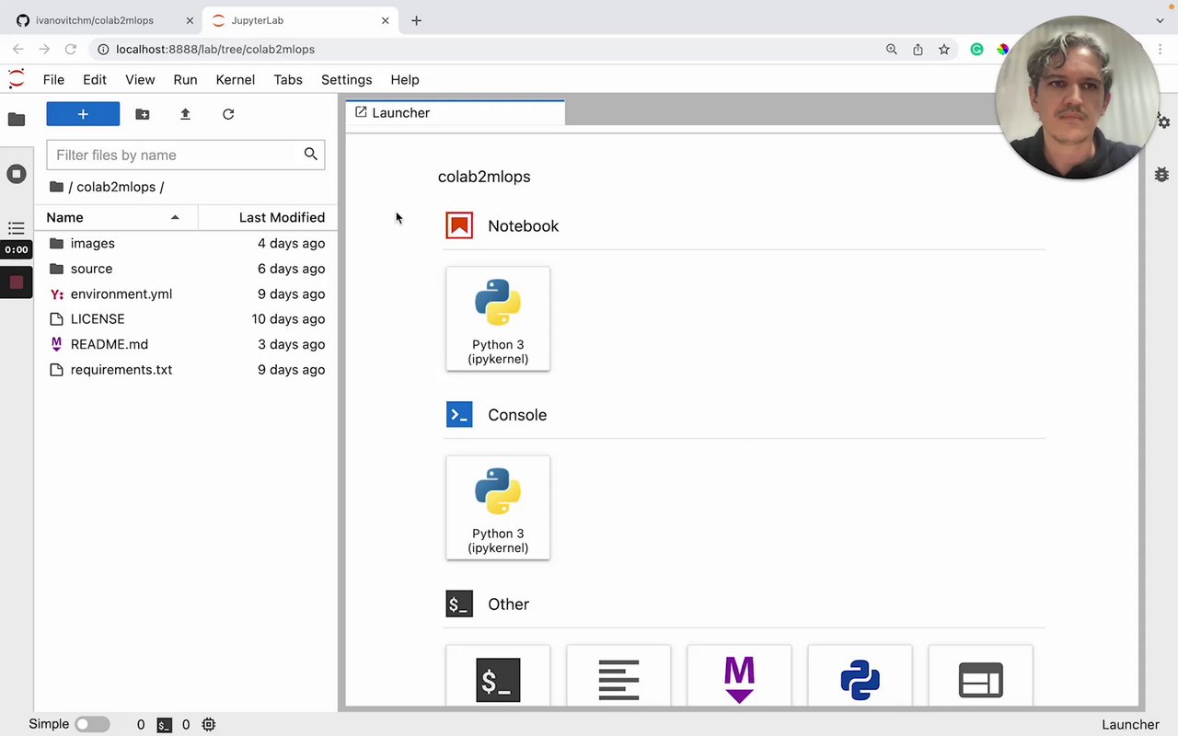Open Show Contextual Help card
This screenshot has height=736, width=1178.
pos(980,676)
